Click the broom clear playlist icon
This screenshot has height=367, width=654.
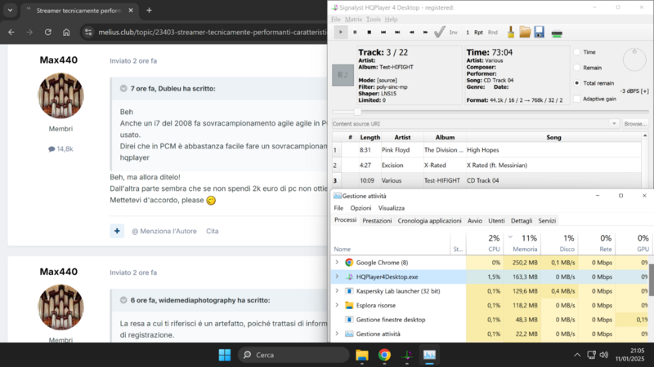coord(510,33)
